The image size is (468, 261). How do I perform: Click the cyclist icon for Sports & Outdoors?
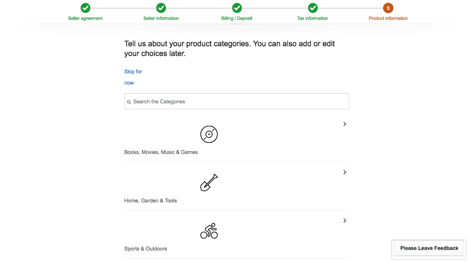pos(209,231)
